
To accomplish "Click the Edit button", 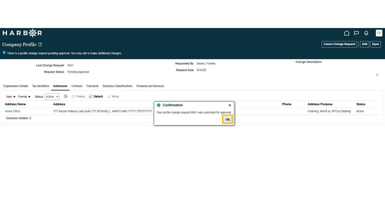I will click(365, 44).
